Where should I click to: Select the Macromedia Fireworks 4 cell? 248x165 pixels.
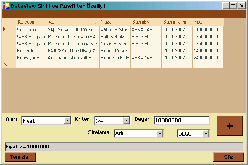(73, 36)
